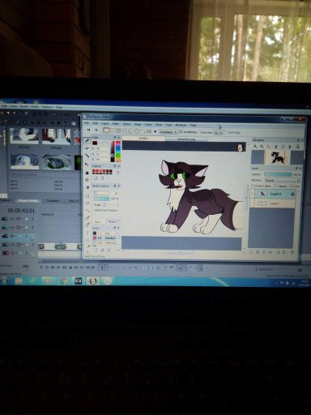Click the Bucket fill tool icon

point(87,179)
